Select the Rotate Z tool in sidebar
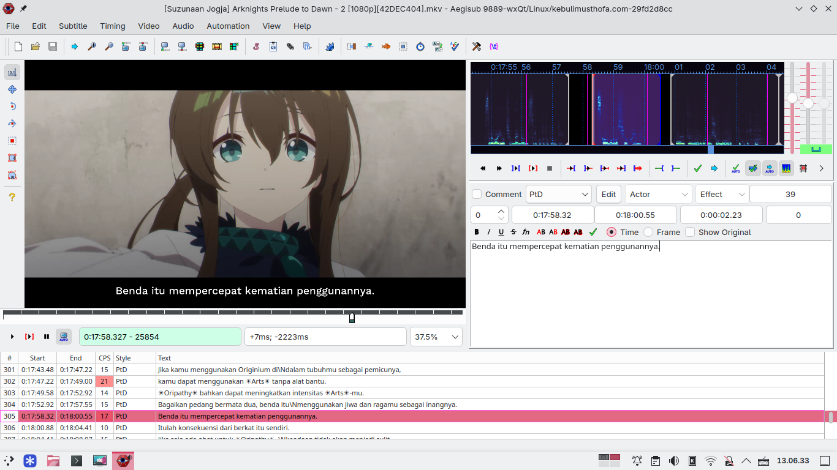The height and width of the screenshot is (470, 837). coord(12,106)
